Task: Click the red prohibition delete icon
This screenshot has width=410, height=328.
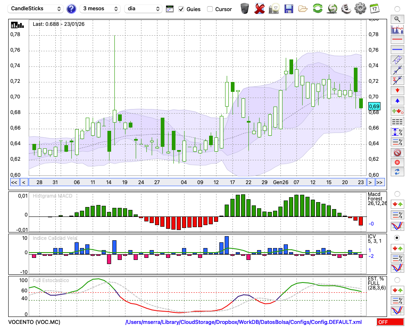Action: [397, 153]
